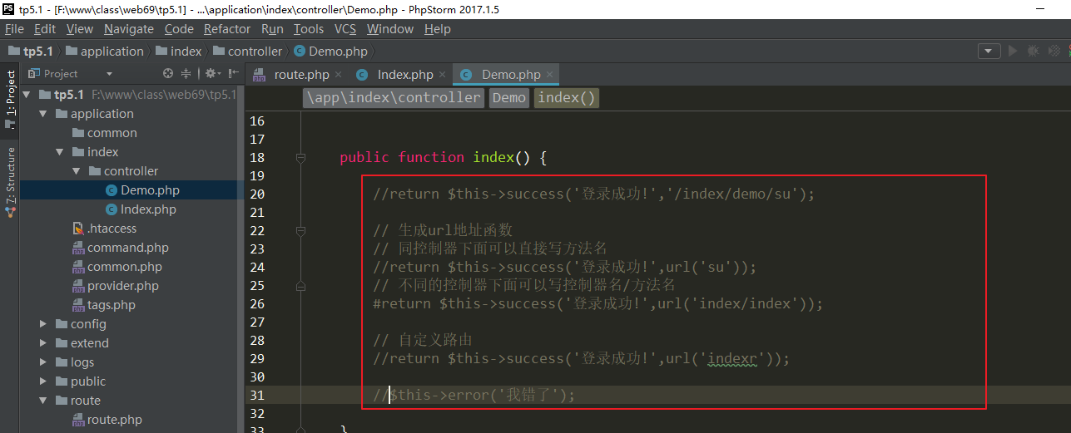Click the index() method breadcrumb in editor
Image resolution: width=1071 pixels, height=433 pixels.
[567, 98]
